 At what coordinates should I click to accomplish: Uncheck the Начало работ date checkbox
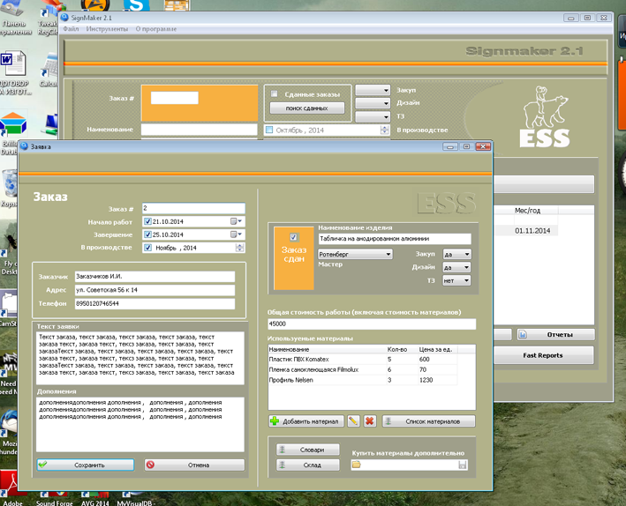tap(147, 221)
